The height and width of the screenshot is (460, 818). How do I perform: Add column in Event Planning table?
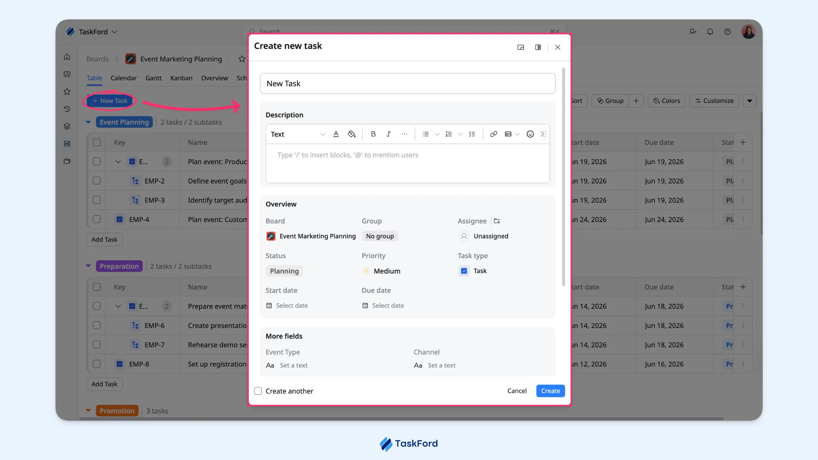(743, 142)
